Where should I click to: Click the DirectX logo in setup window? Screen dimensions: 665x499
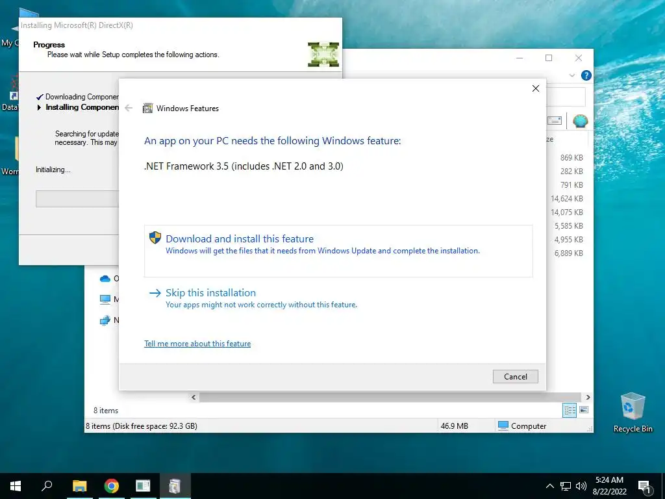(323, 55)
